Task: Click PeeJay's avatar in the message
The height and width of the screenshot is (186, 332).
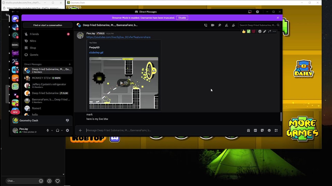Action: [80, 35]
